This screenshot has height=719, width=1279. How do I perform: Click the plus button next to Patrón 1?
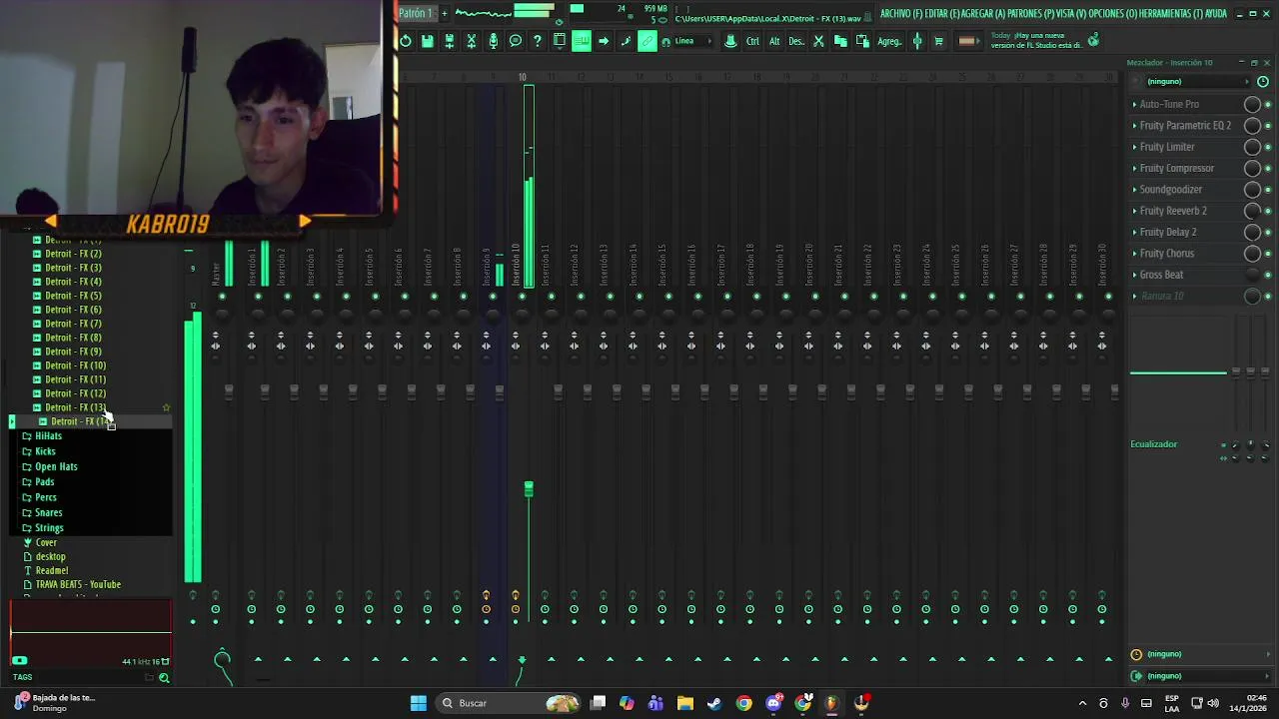pyautogui.click(x=445, y=13)
